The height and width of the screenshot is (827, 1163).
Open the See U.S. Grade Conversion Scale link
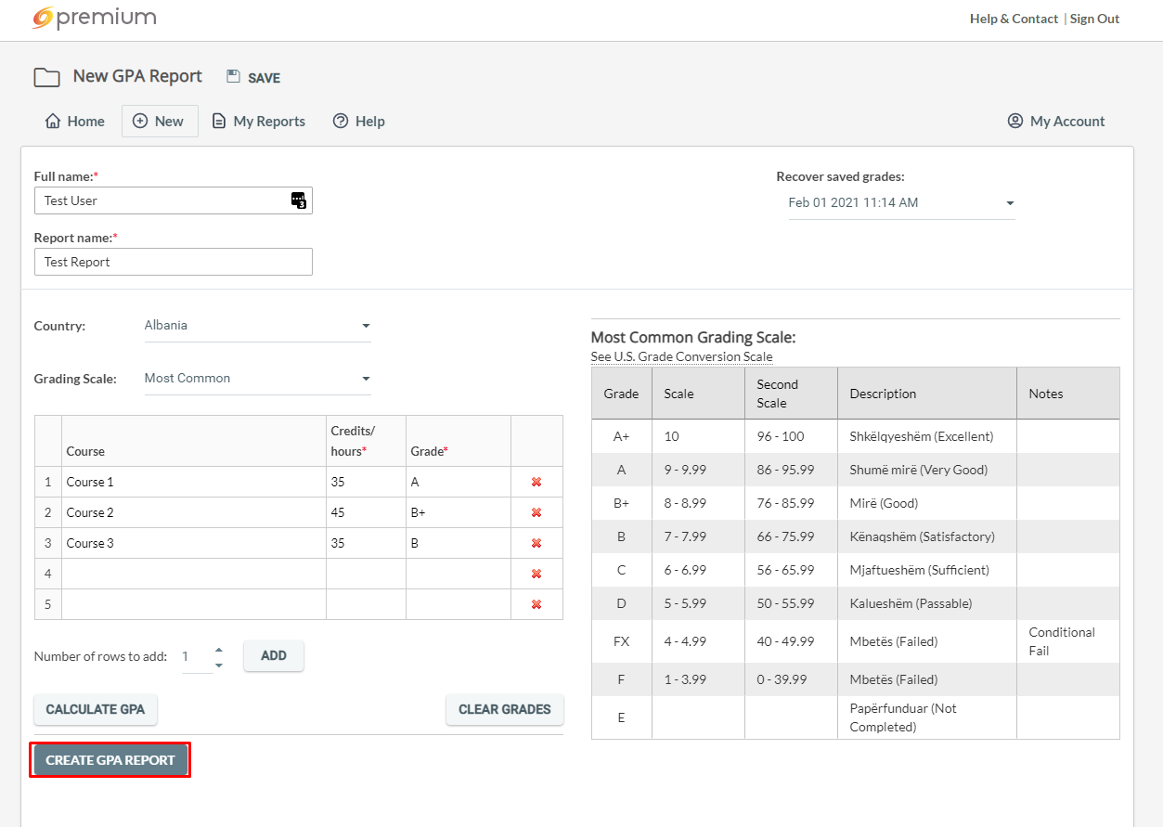tap(681, 357)
